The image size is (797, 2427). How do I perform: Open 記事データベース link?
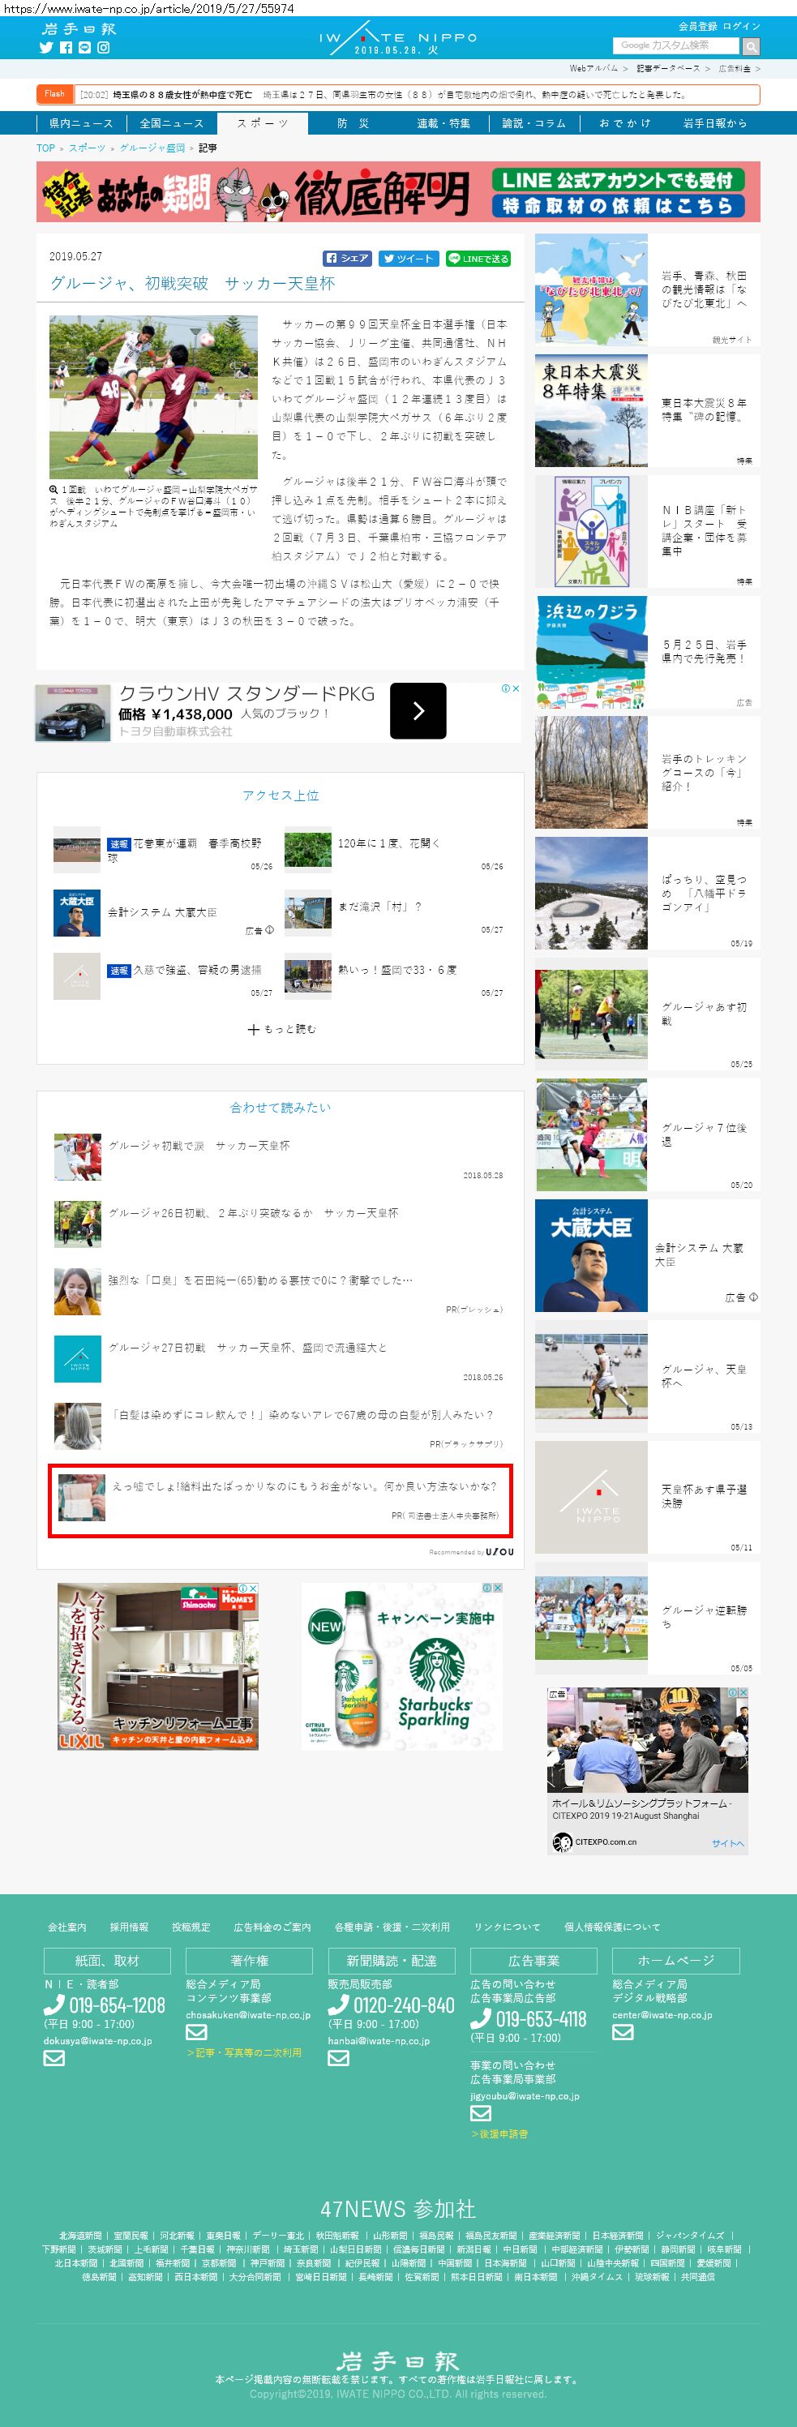[668, 69]
